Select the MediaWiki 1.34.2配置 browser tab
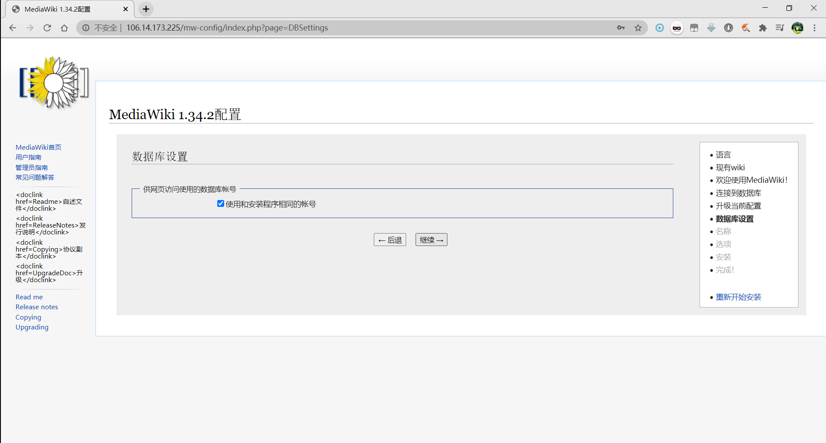The height and width of the screenshot is (443, 826). 69,9
